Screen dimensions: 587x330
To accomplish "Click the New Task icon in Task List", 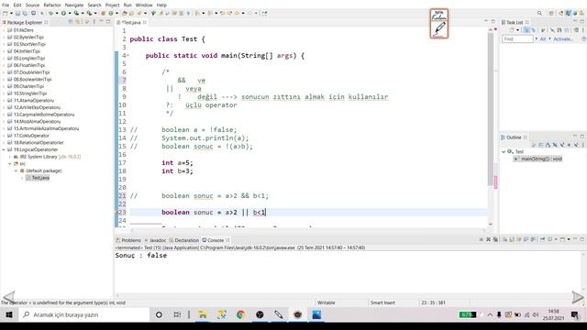I will 512,30.
